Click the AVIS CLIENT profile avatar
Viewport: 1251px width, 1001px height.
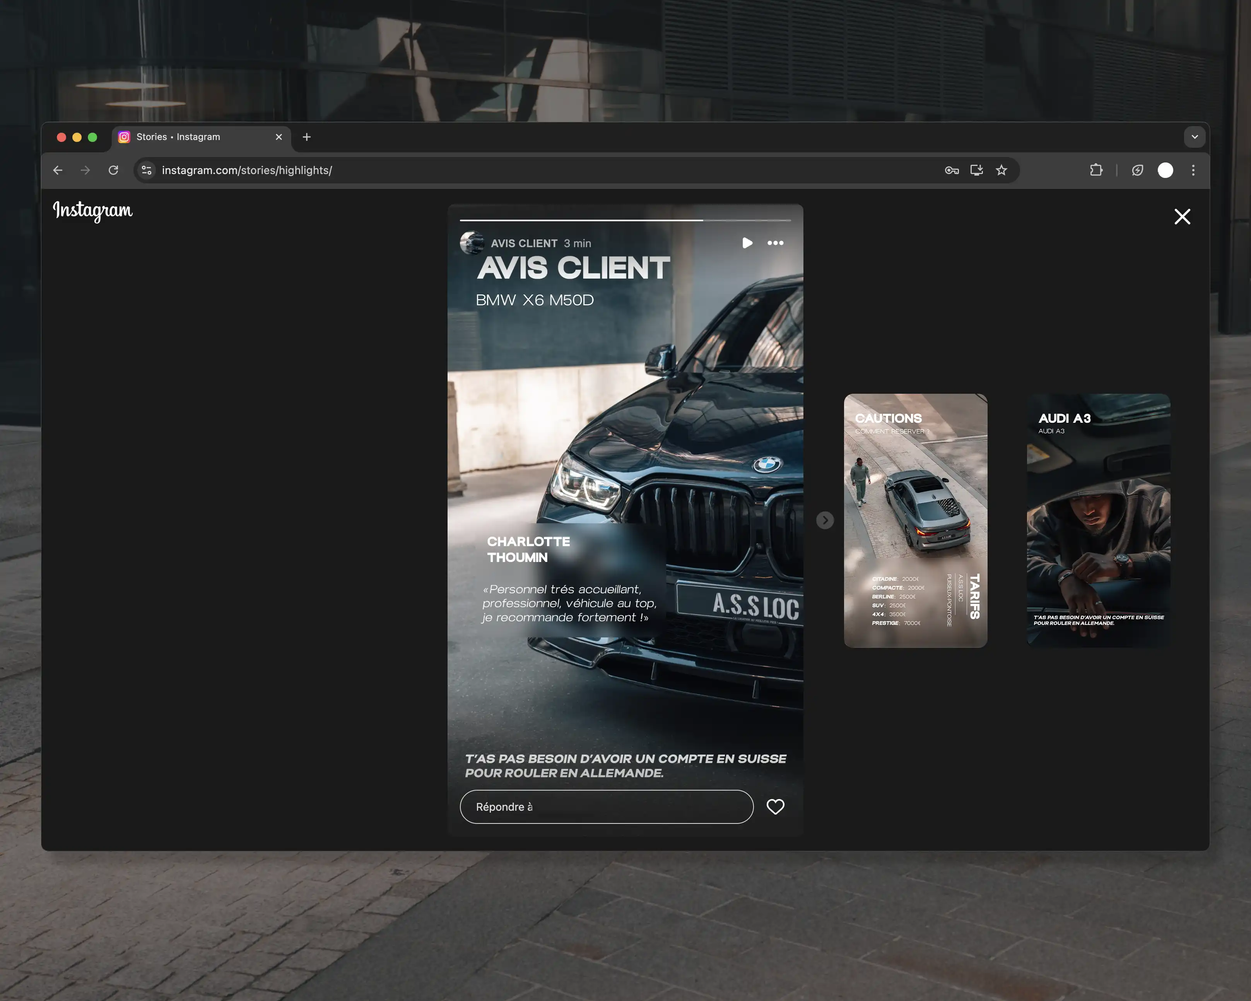(x=472, y=243)
